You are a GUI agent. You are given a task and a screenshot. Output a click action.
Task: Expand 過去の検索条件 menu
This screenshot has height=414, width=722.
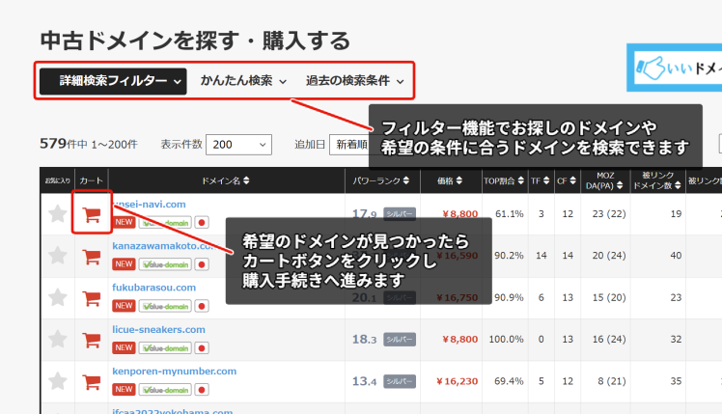(x=355, y=81)
